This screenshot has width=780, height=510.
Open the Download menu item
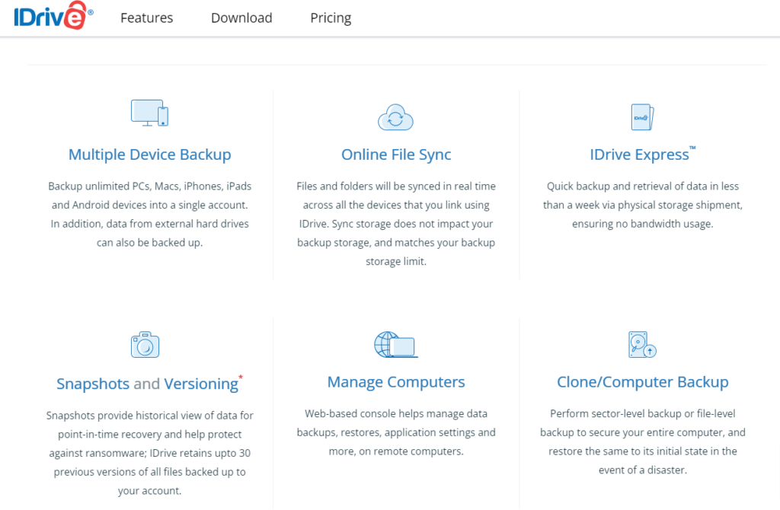tap(241, 18)
